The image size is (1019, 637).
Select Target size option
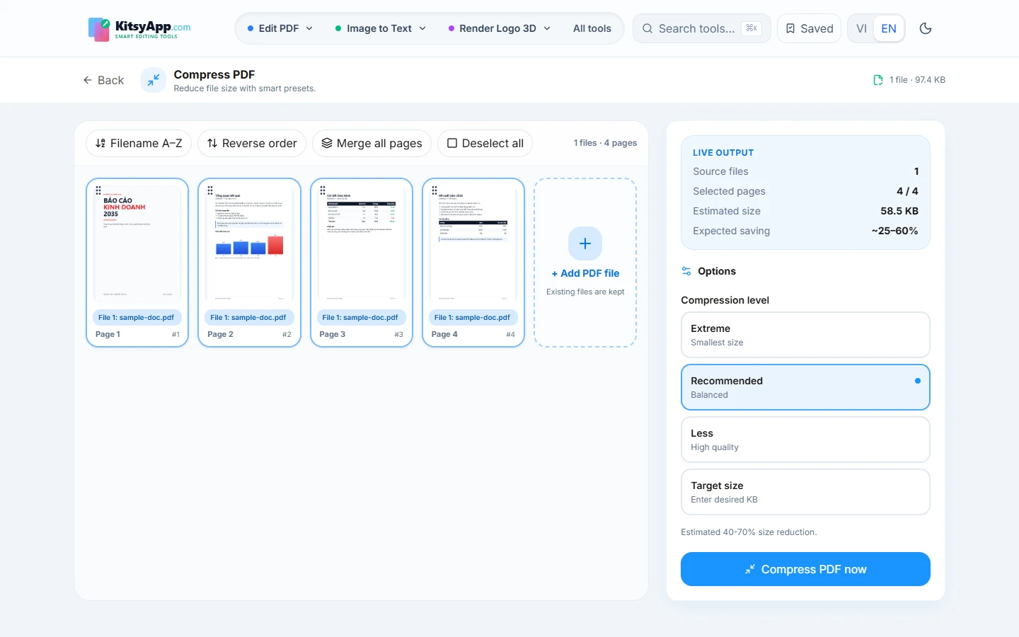[x=805, y=492]
